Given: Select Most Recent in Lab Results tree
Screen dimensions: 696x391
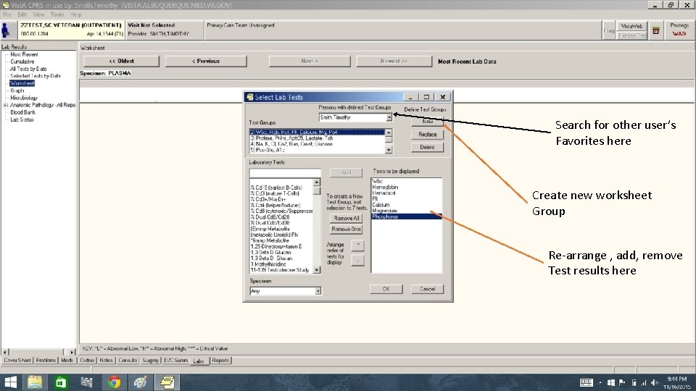Looking at the screenshot, I should click(x=24, y=54).
